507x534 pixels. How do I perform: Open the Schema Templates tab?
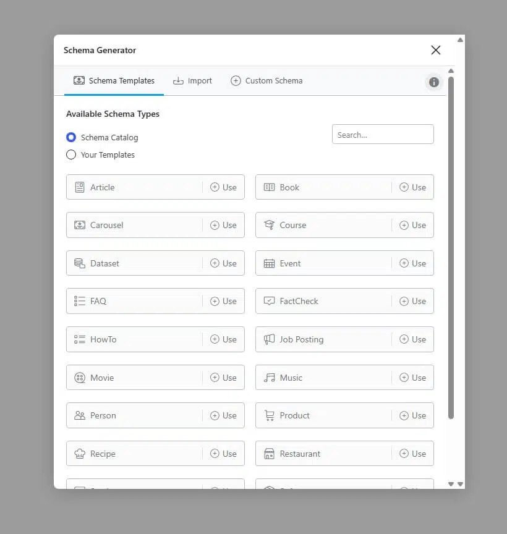[x=114, y=81]
